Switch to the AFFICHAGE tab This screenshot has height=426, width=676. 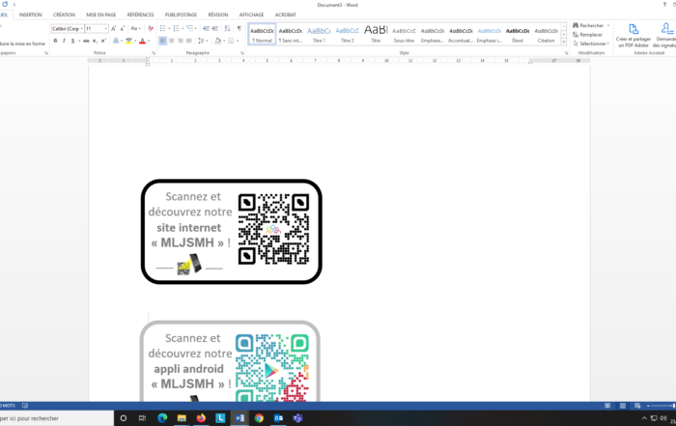tap(251, 14)
